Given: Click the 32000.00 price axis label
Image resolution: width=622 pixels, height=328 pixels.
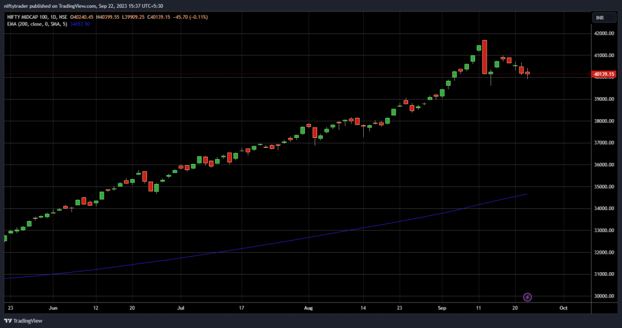Looking at the screenshot, I should pos(604,252).
